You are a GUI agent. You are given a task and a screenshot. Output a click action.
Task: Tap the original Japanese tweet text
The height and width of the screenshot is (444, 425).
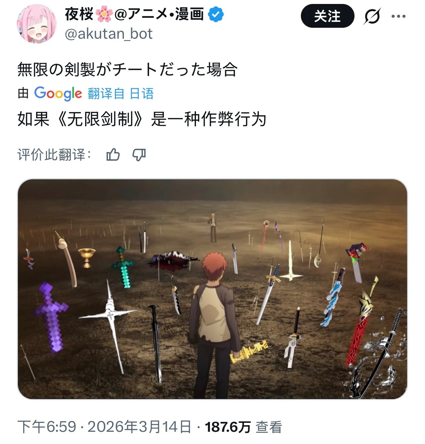127,69
